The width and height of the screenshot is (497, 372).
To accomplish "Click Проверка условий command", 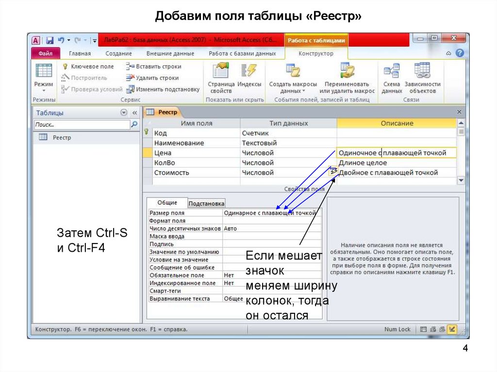I will click(92, 89).
